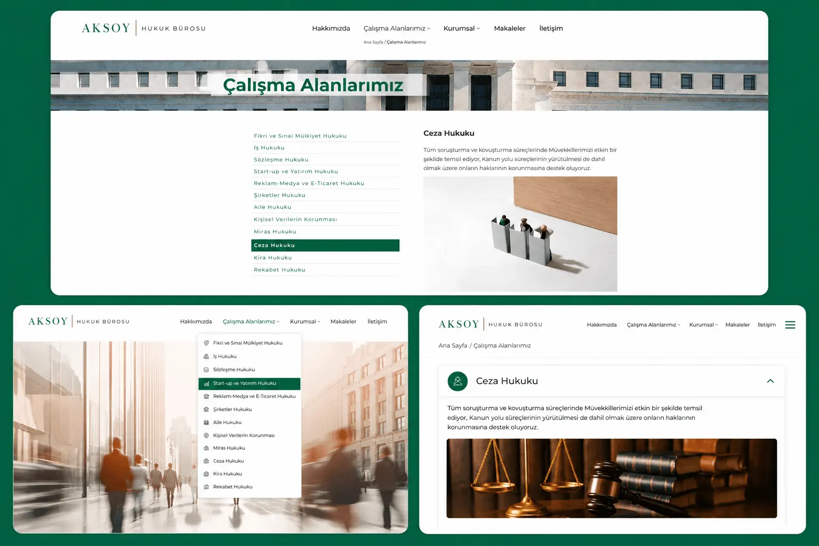Screen dimensions: 819x546
Task: Click icon beside Fikri ve Sınai Mülkiyet Hukuku
Action: pos(206,343)
